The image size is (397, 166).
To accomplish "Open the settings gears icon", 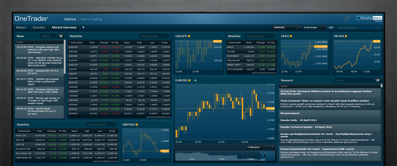I will 347,19.
